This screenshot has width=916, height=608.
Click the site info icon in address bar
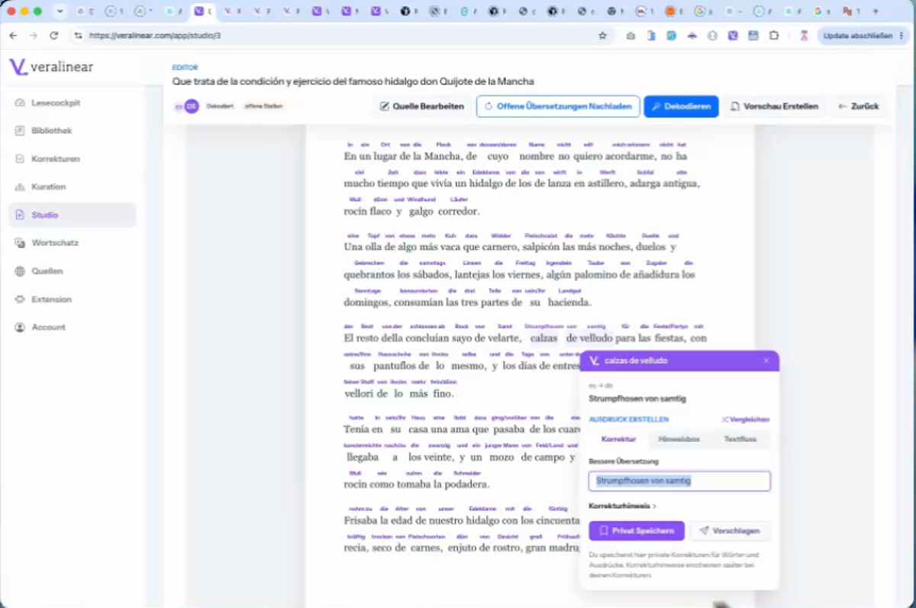(x=78, y=35)
